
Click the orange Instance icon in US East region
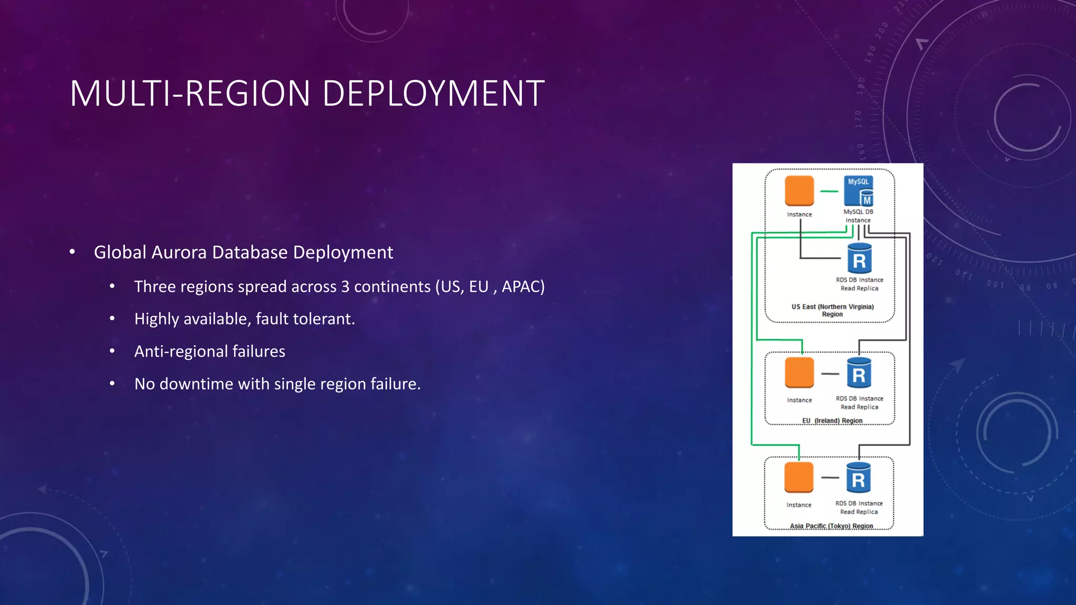point(799,191)
